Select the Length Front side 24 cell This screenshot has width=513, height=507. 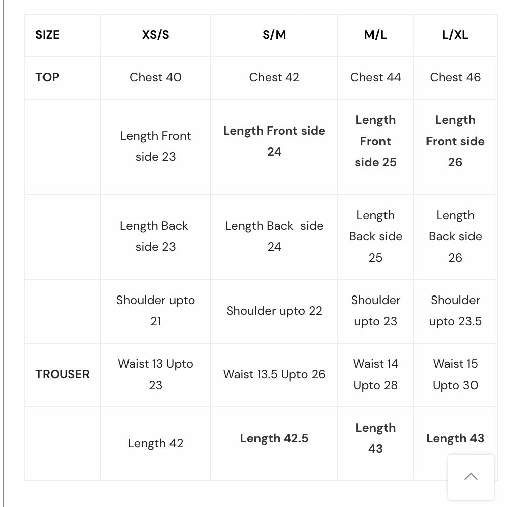tap(274, 141)
